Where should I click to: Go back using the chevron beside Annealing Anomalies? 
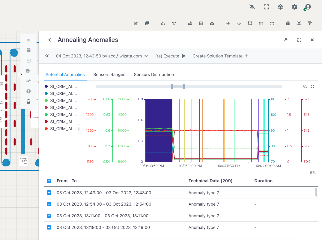click(x=49, y=40)
